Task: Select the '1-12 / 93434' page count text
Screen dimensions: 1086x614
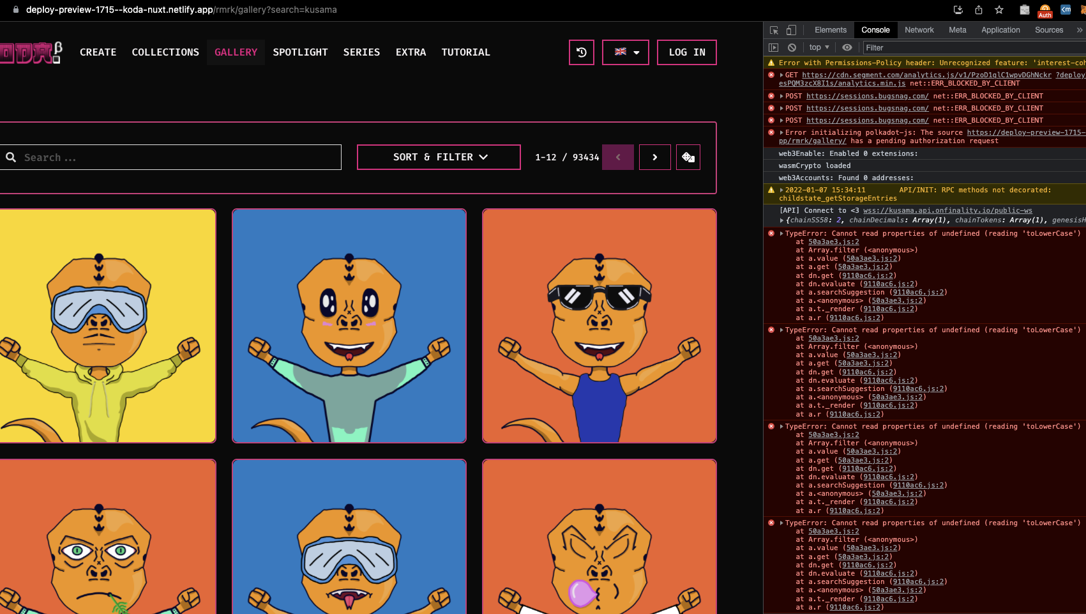Action: click(567, 157)
